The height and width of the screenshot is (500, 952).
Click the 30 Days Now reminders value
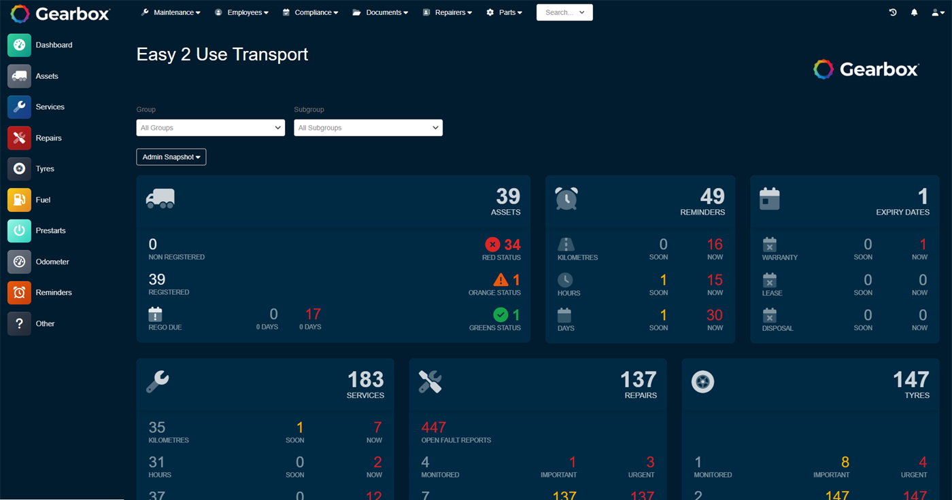pos(715,315)
